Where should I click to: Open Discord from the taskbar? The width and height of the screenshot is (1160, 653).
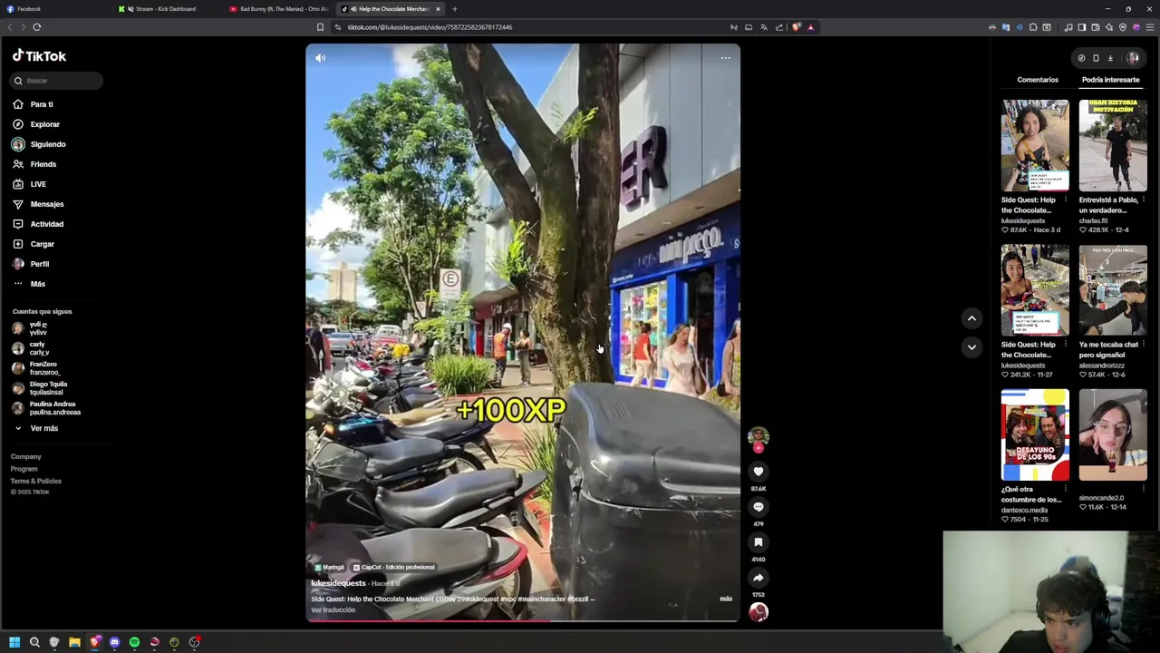[x=114, y=642]
